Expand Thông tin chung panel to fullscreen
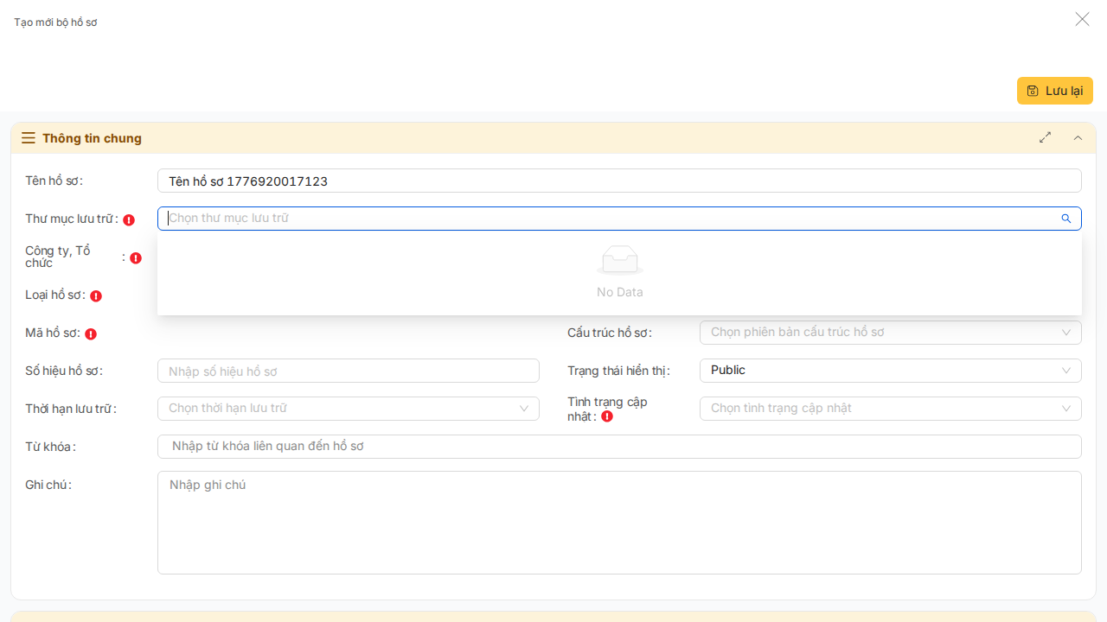This screenshot has width=1107, height=622. [1046, 137]
